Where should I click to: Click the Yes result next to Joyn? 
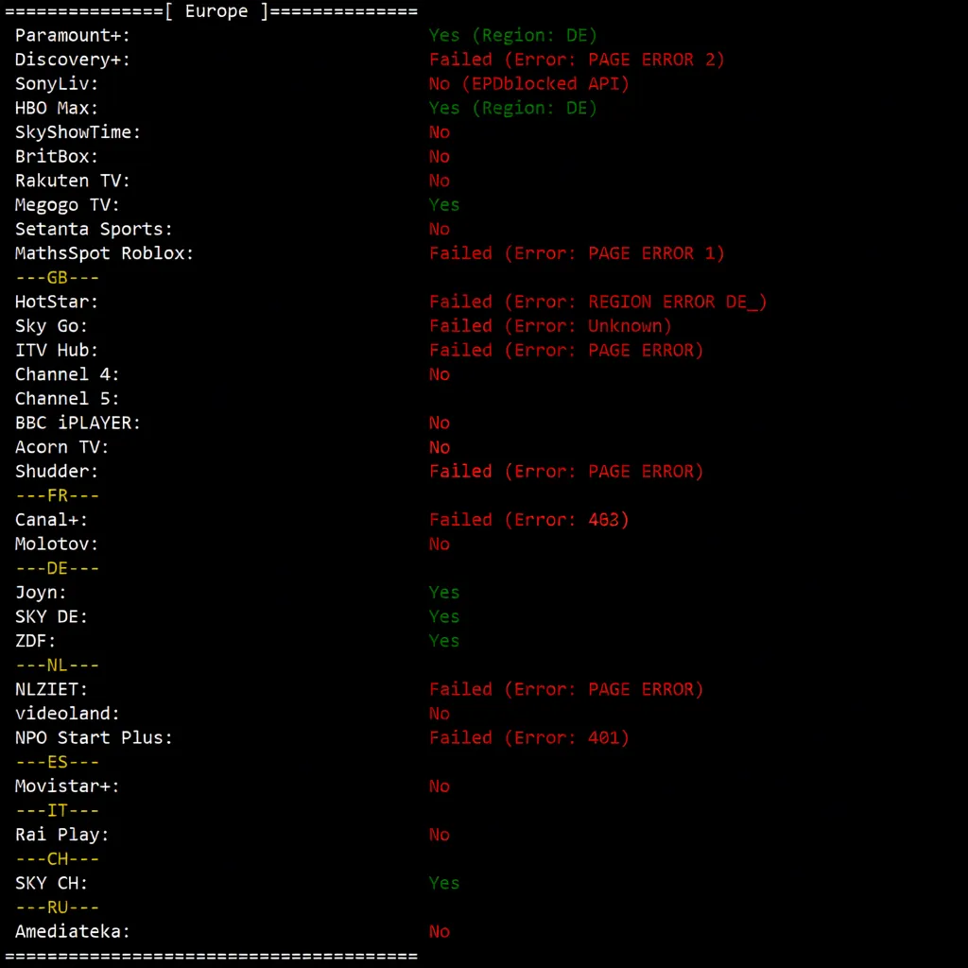click(x=444, y=593)
